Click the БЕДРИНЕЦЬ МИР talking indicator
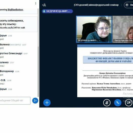 [57, 11]
